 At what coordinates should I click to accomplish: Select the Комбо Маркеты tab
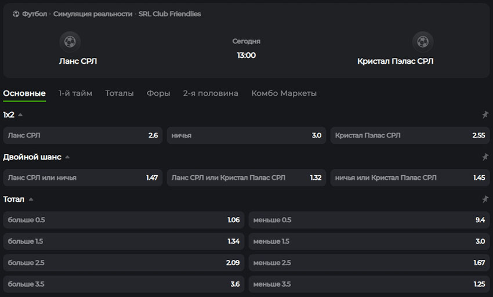(x=284, y=93)
